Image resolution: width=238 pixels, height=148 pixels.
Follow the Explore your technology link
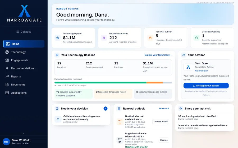(x=158, y=55)
